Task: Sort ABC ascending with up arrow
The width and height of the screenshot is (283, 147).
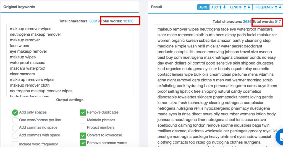Action: click(220, 7)
